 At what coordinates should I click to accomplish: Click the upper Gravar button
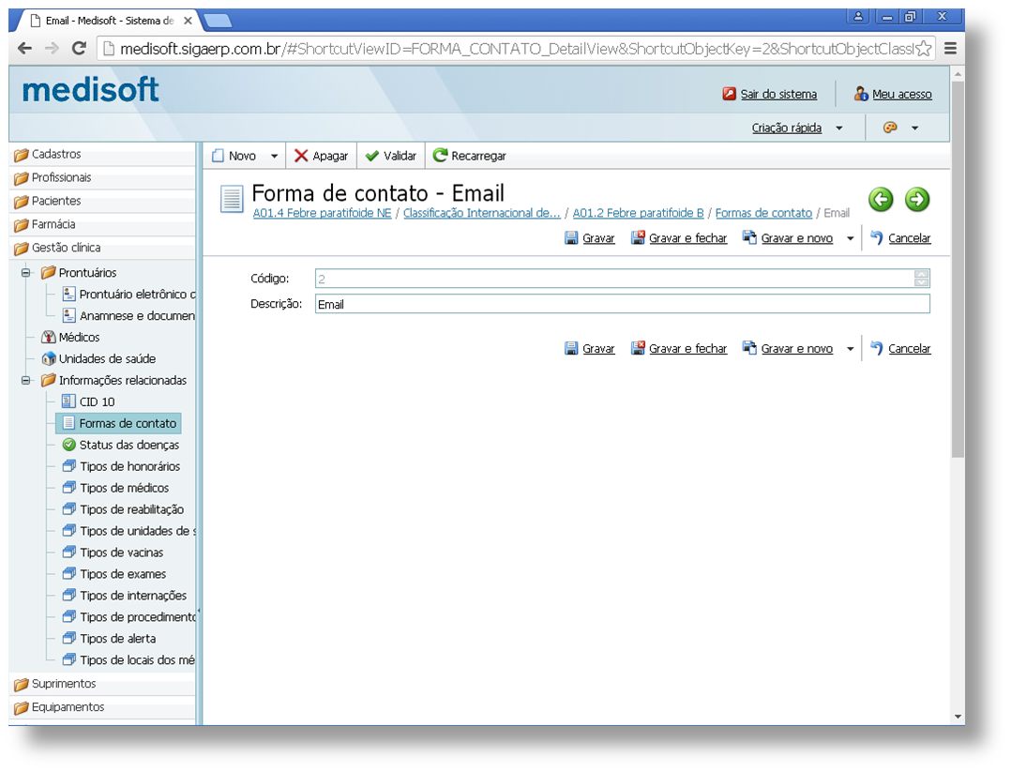click(x=590, y=238)
